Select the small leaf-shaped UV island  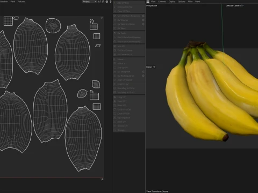[x=82, y=93]
